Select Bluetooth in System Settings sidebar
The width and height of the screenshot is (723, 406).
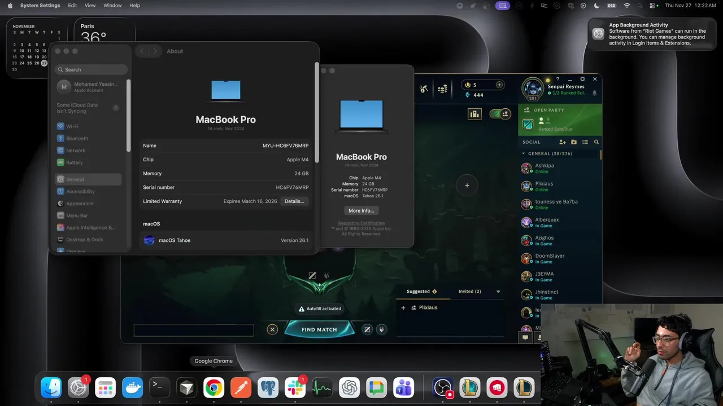coord(89,138)
